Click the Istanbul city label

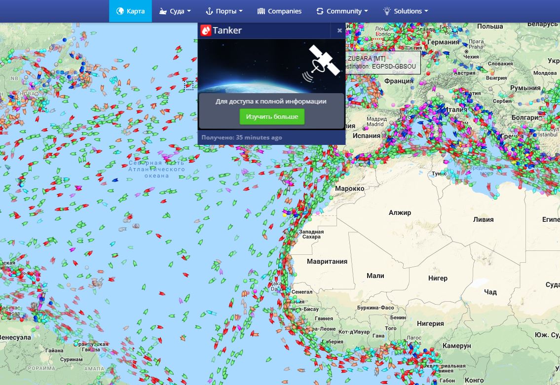[x=548, y=135]
